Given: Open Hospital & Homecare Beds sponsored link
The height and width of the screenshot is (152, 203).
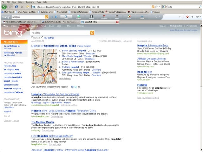Looking at the screenshot, I should pos(153,45).
